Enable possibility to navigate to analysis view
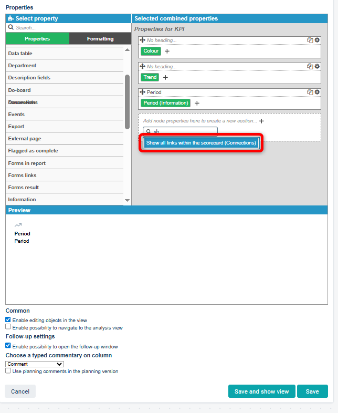This screenshot has width=338, height=413. pos(8,327)
